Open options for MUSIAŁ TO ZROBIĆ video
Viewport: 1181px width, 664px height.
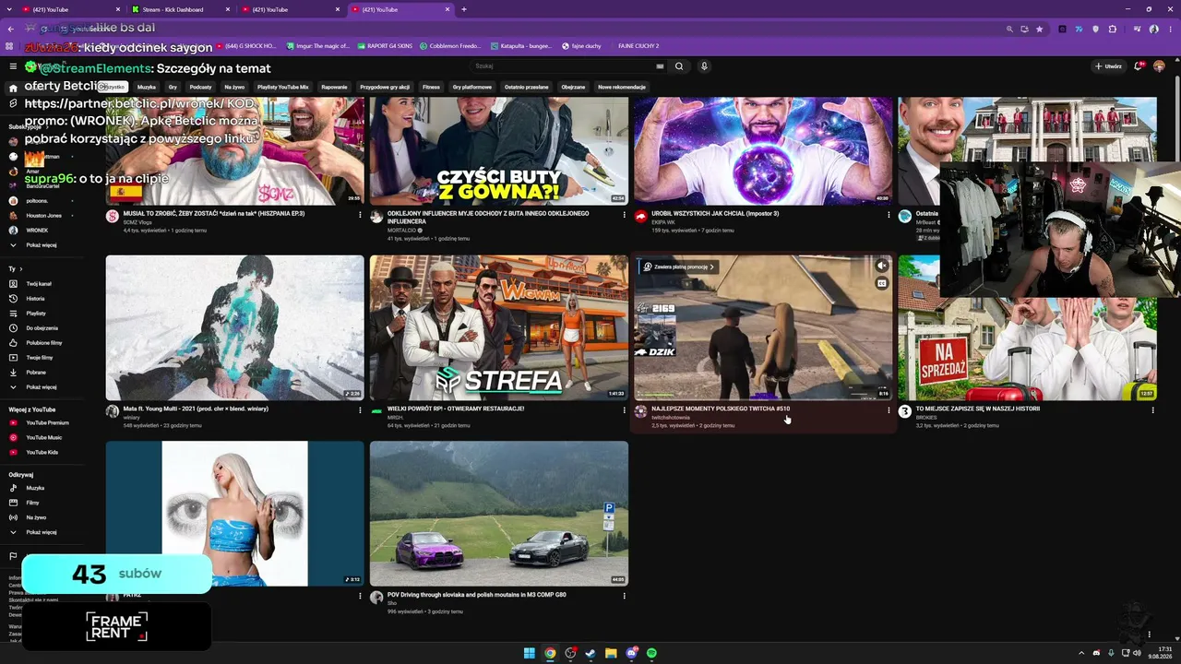[360, 215]
